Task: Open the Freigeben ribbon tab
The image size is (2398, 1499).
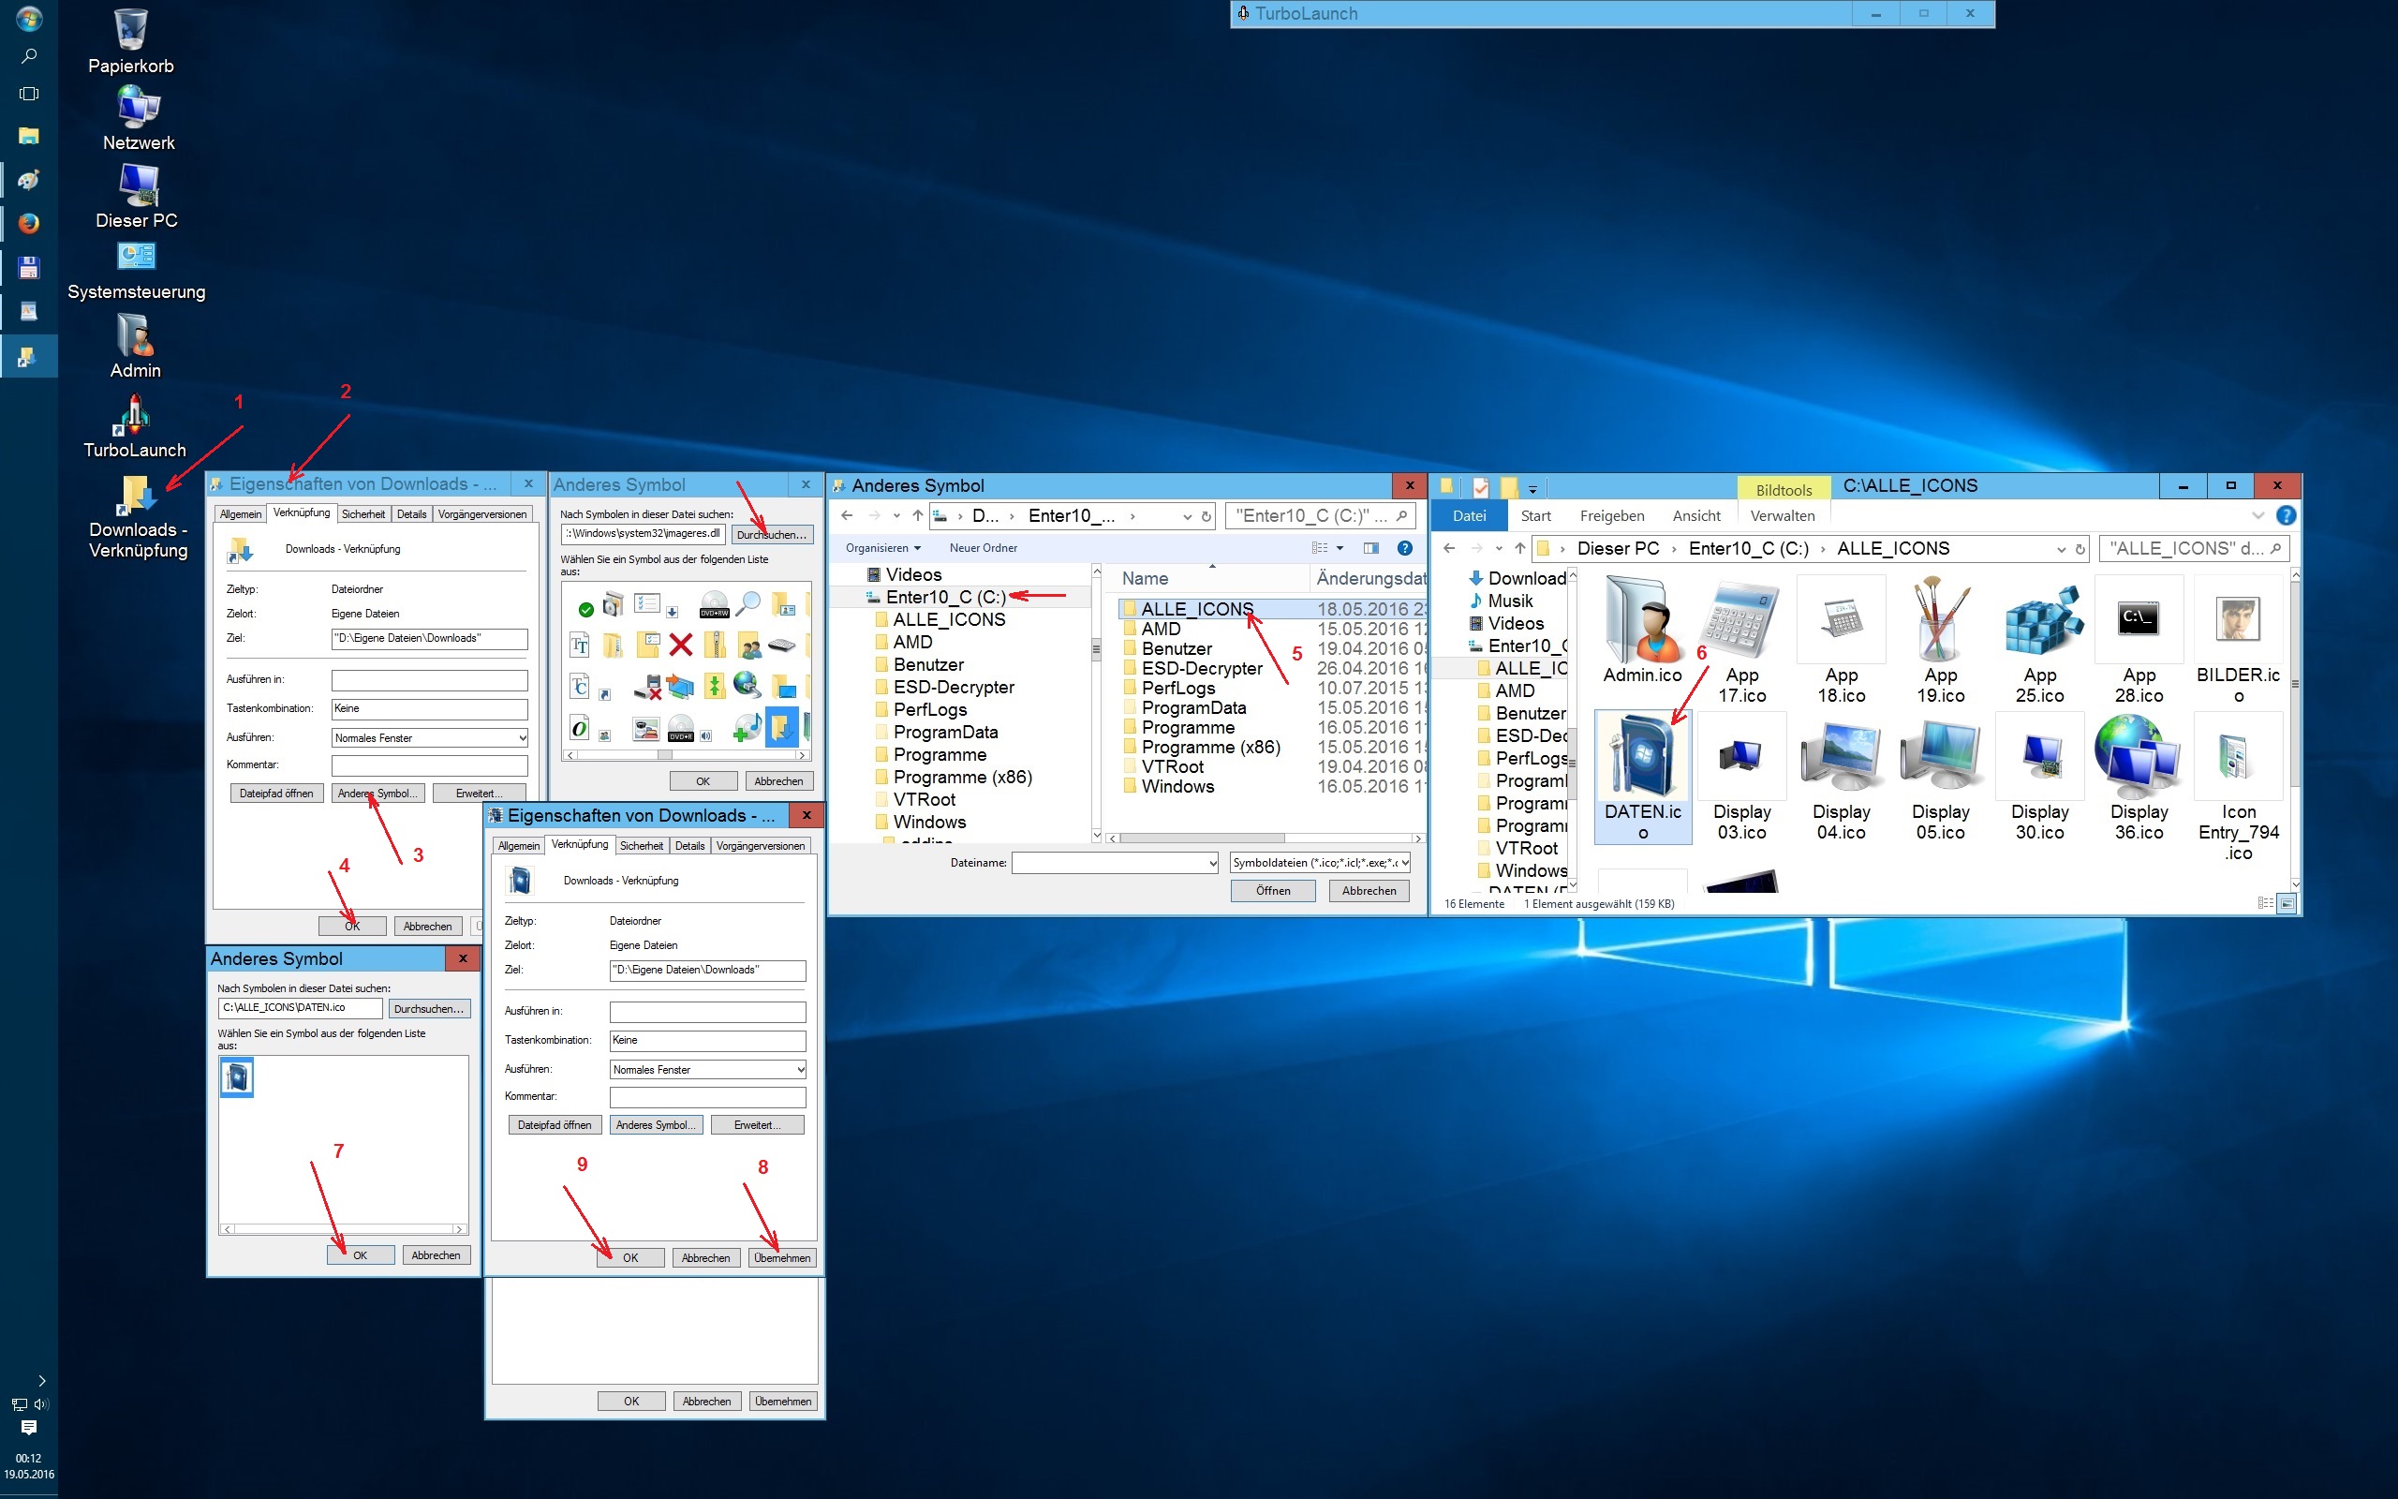Action: [x=1611, y=515]
